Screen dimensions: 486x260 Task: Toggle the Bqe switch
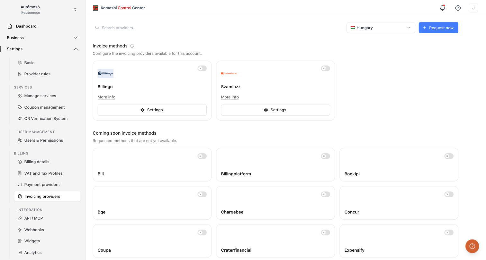point(202,194)
